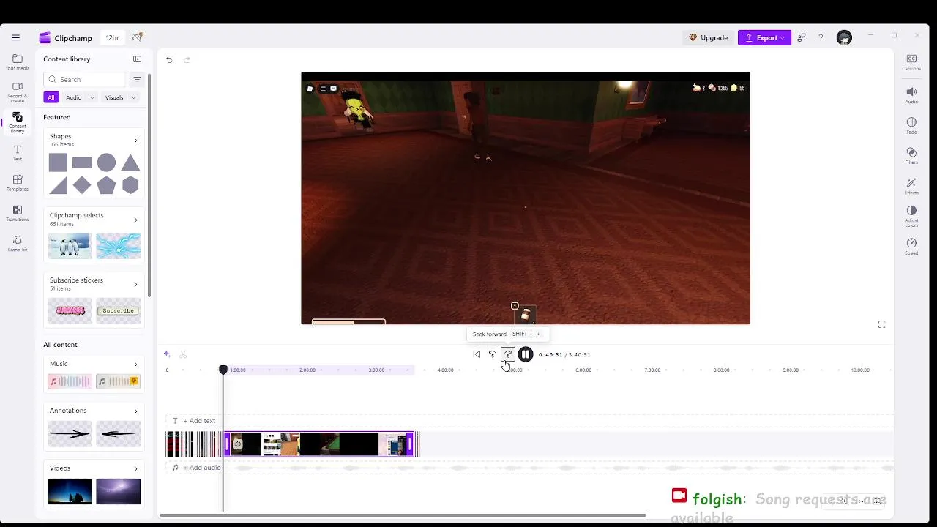This screenshot has height=527, width=937.
Task: Toggle fullscreen preview
Action: pyautogui.click(x=881, y=324)
